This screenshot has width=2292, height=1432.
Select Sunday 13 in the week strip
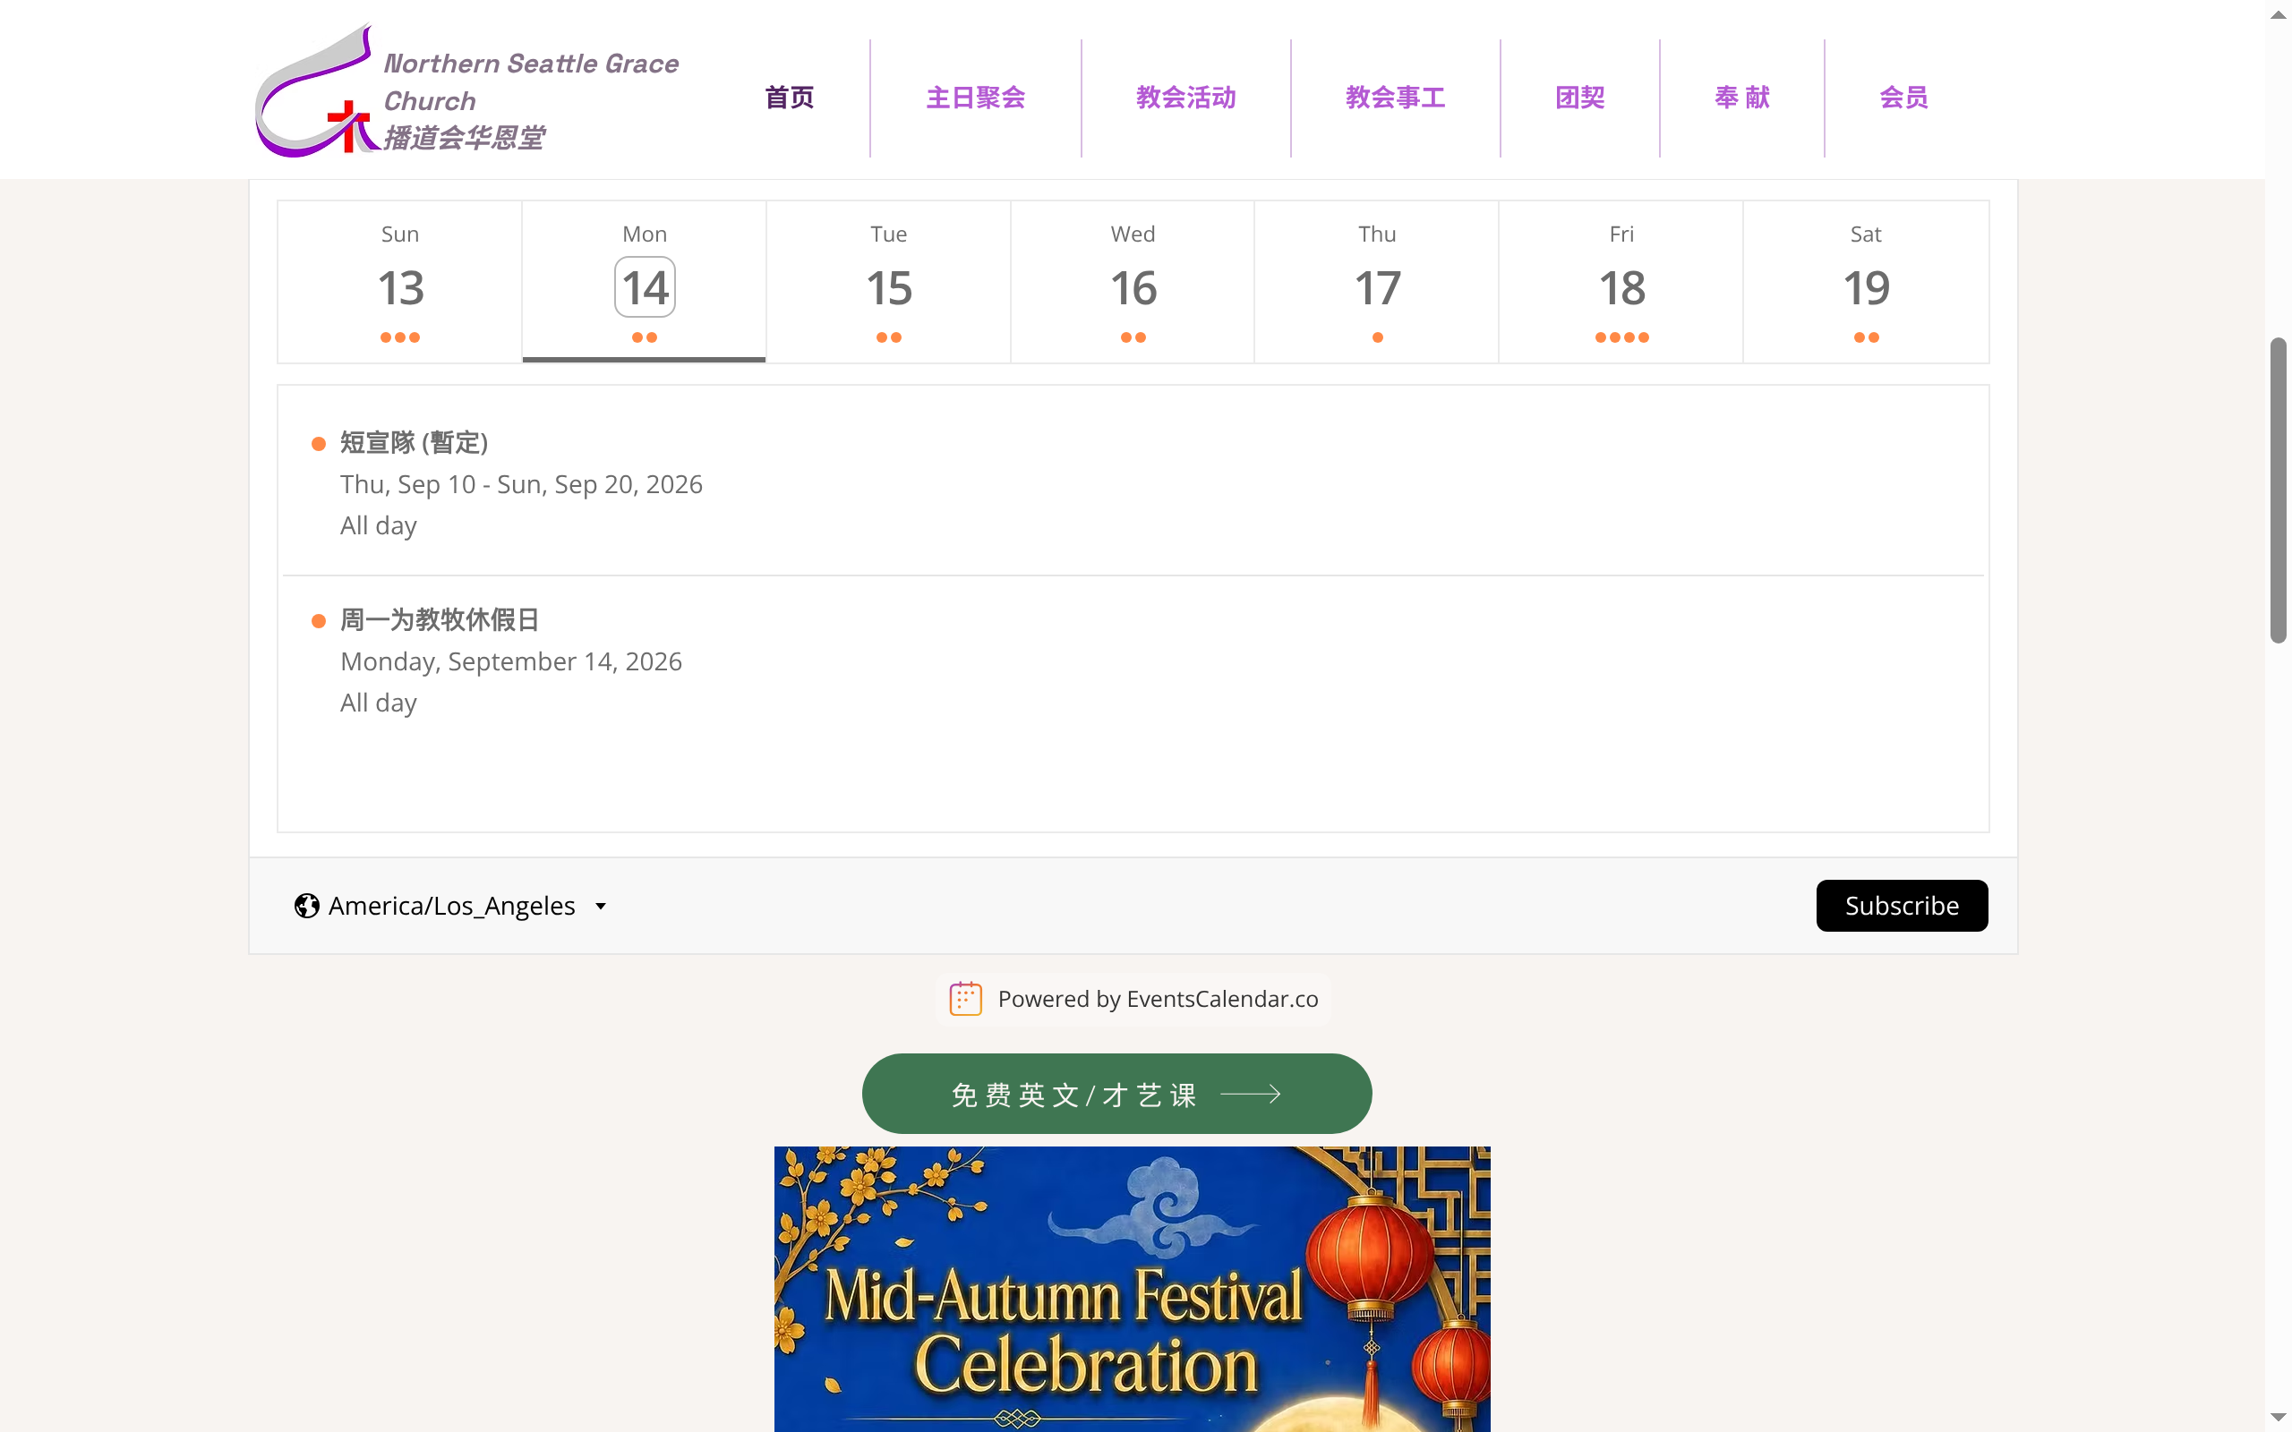pos(399,281)
